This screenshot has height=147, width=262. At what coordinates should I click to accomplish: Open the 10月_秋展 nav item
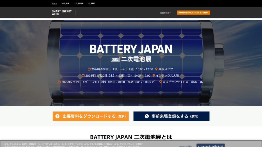(65, 4)
